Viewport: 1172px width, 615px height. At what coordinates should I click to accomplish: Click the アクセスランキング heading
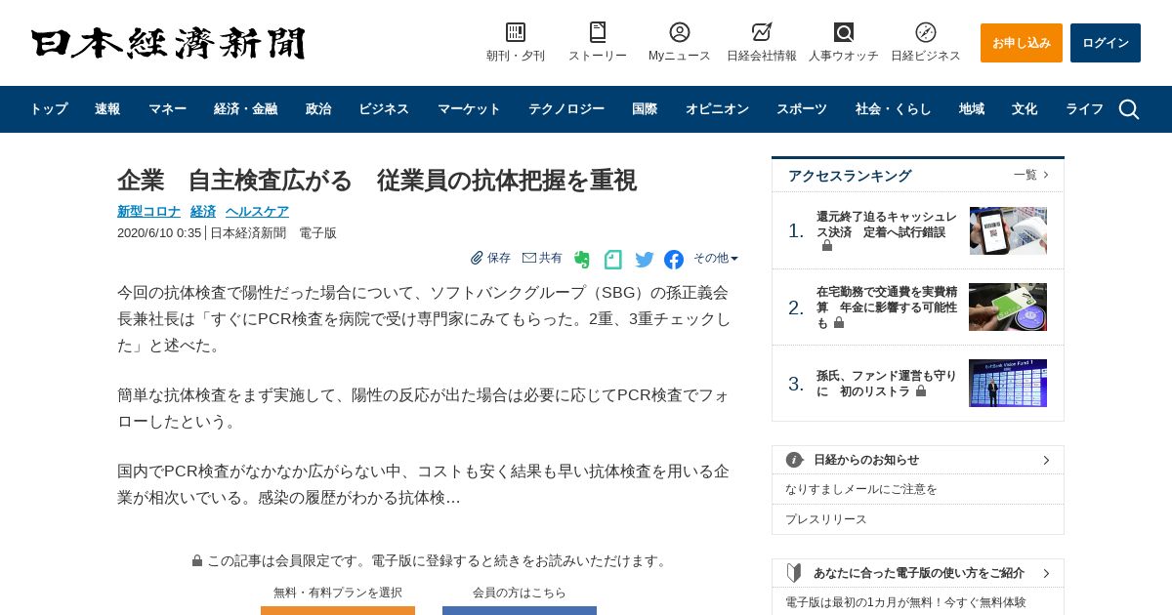(850, 176)
